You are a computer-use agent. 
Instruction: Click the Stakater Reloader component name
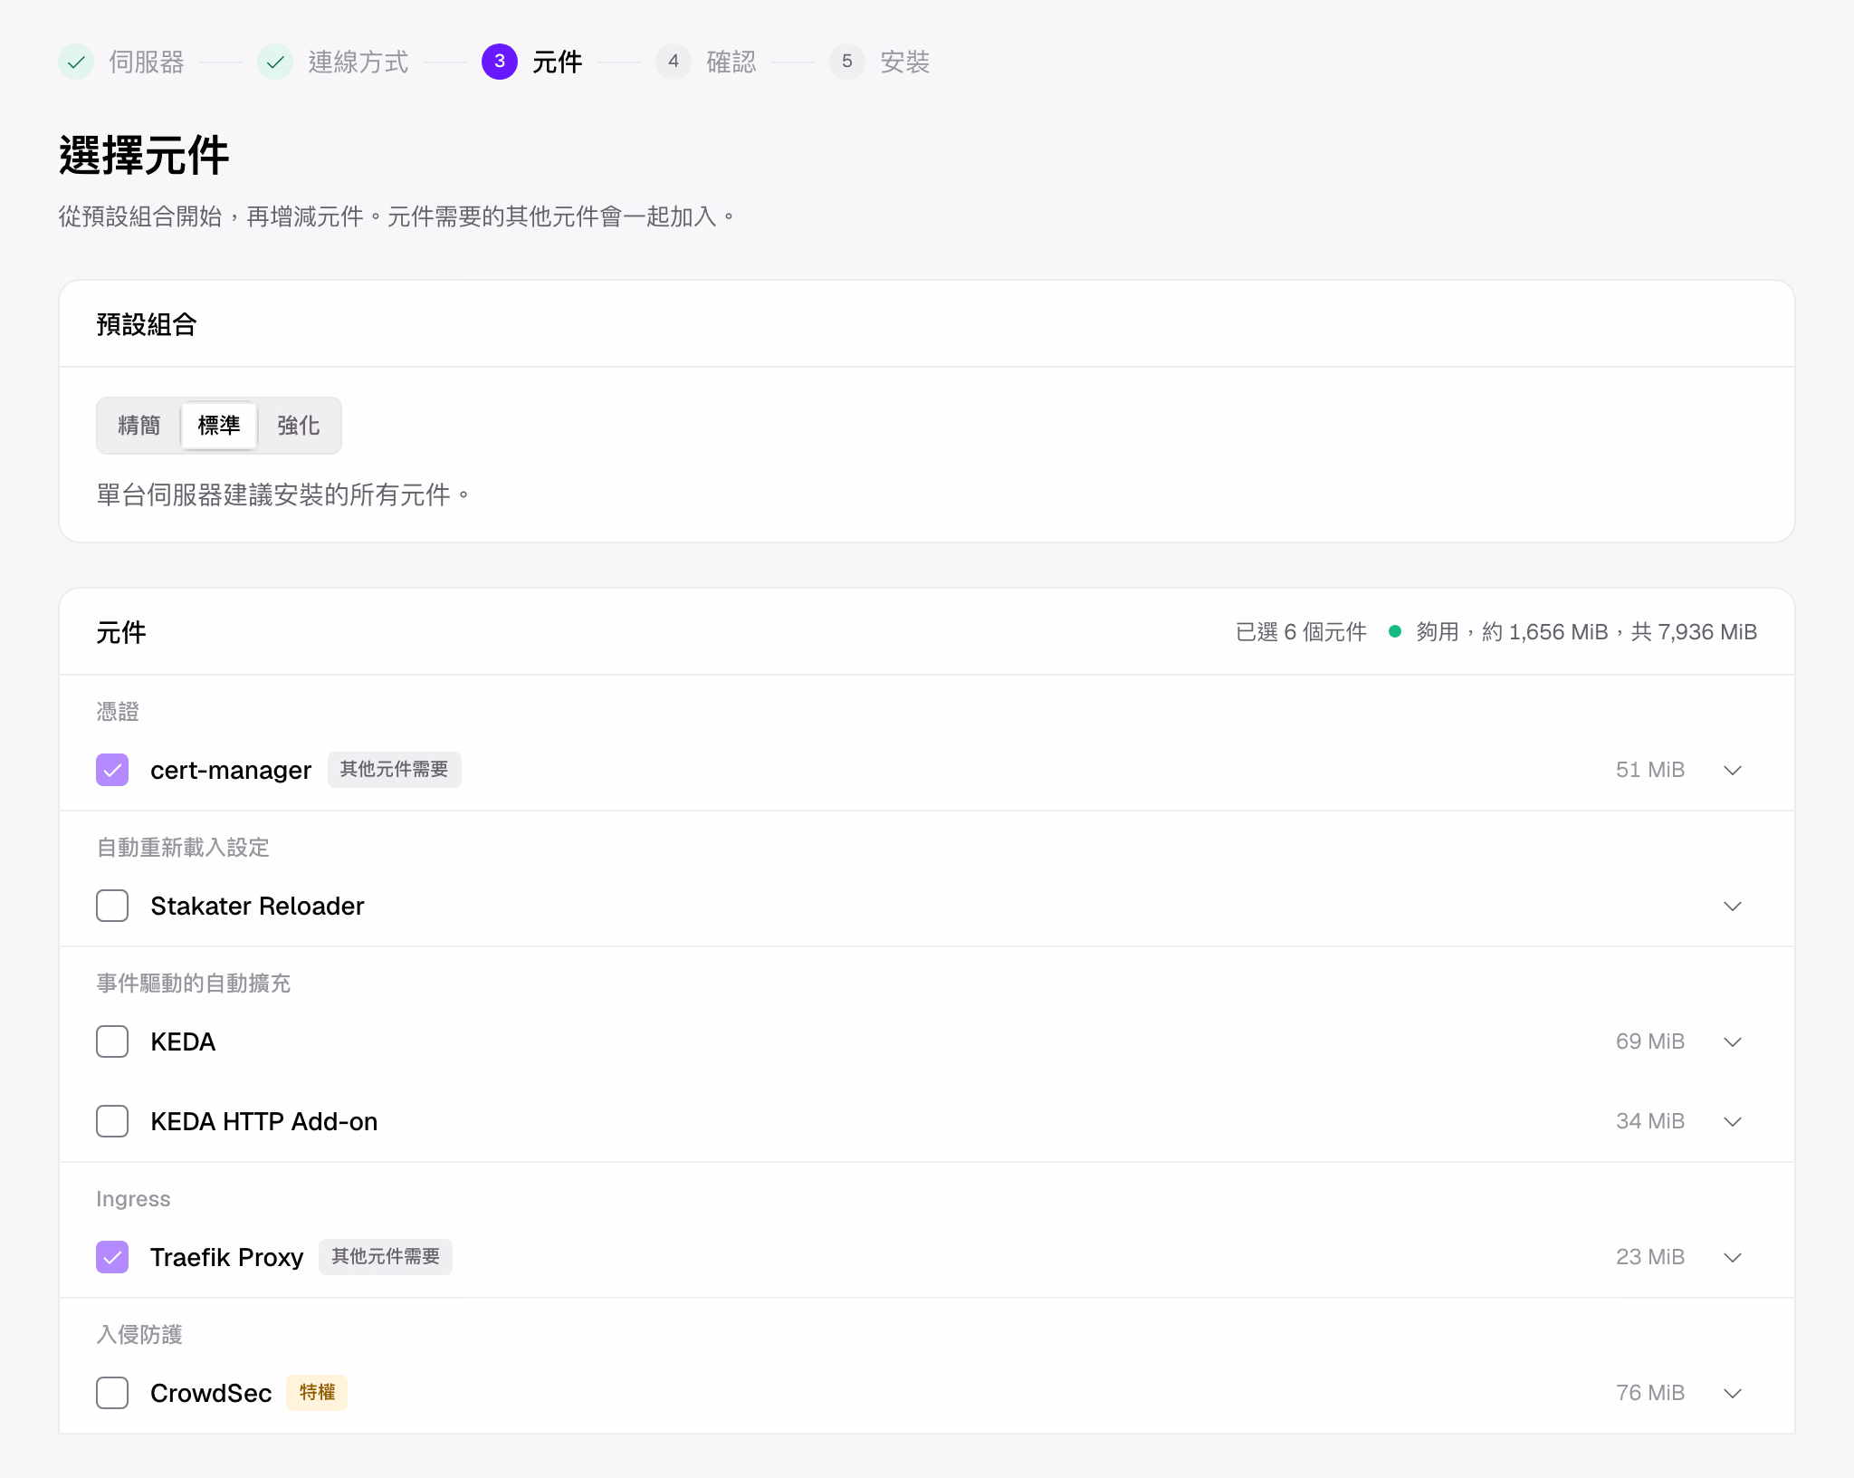pyautogui.click(x=257, y=906)
